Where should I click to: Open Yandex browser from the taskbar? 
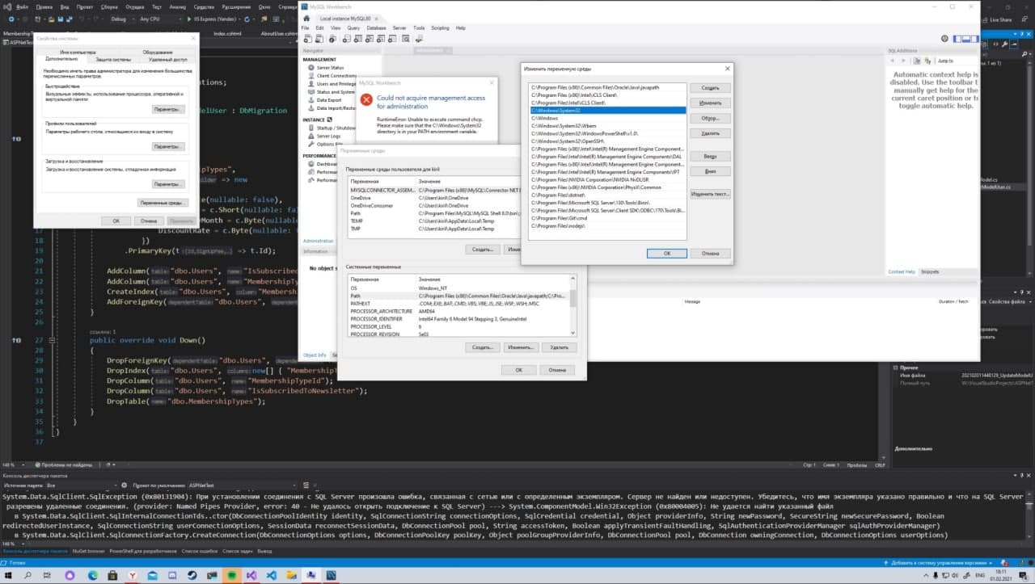pyautogui.click(x=133, y=575)
